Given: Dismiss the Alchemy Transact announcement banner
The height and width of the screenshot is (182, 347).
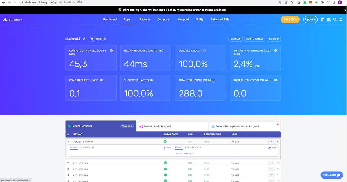Looking at the screenshot, I should (344, 10).
